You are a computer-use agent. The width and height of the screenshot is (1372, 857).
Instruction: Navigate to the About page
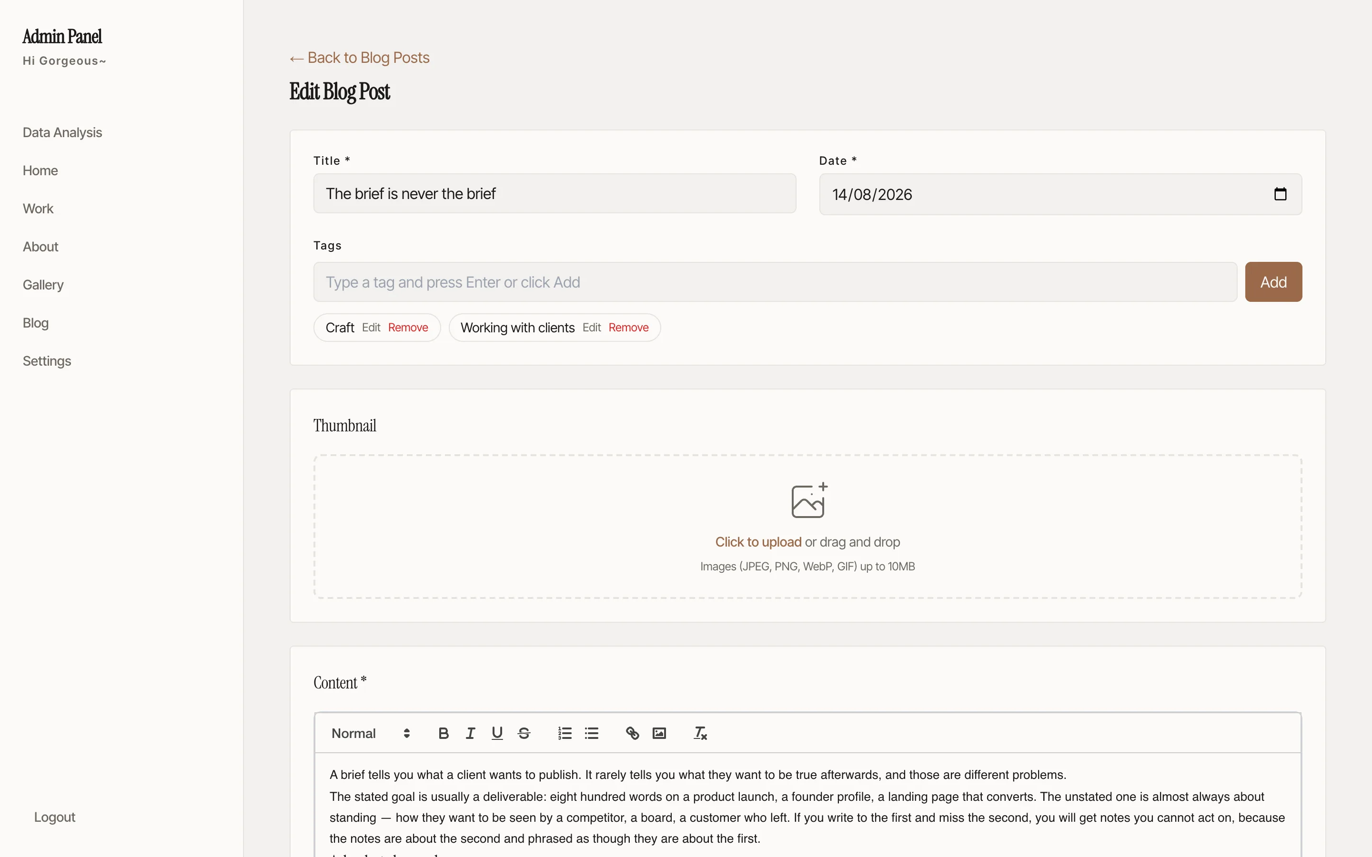coord(40,247)
